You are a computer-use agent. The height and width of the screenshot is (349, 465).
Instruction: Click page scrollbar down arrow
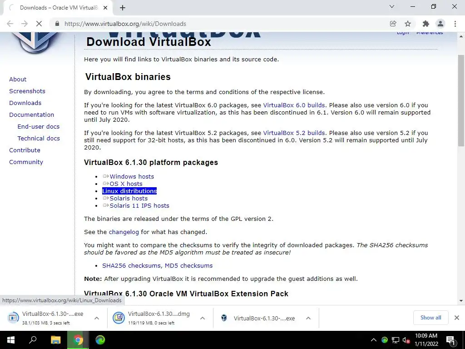[461, 301]
